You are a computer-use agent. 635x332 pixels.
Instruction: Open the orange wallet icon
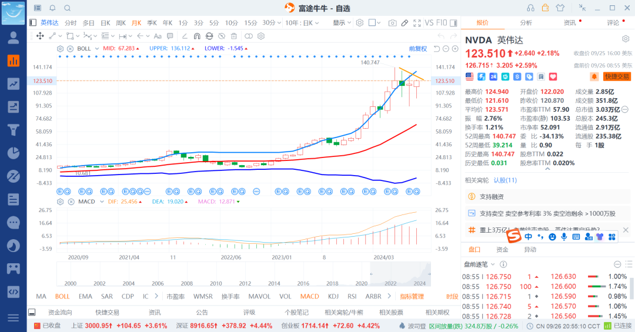546,8
